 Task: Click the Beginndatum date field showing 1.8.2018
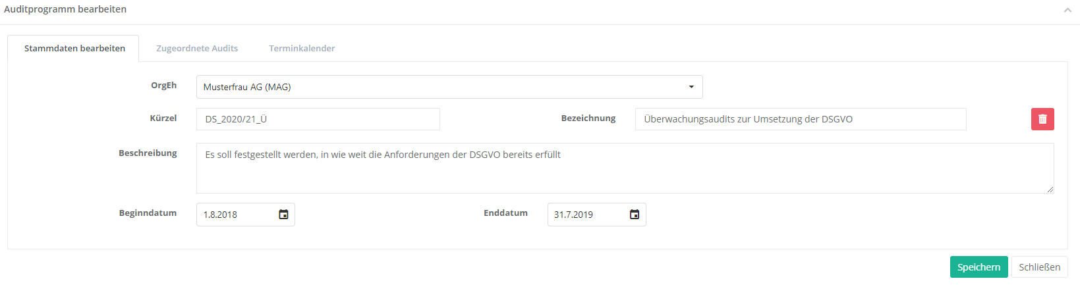(x=236, y=215)
